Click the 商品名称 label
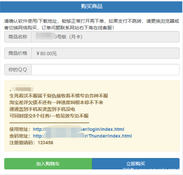The image size is (183, 175). point(18,37)
